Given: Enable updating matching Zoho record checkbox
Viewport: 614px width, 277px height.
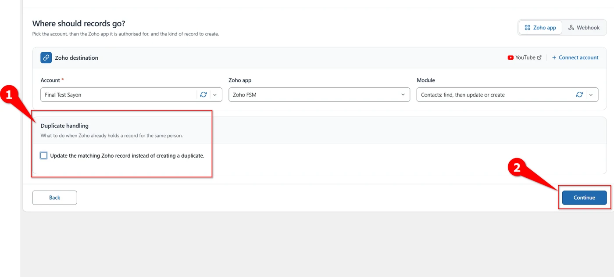Looking at the screenshot, I should [43, 155].
